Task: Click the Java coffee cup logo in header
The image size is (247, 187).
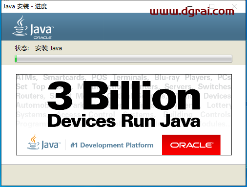Action: 20,25
